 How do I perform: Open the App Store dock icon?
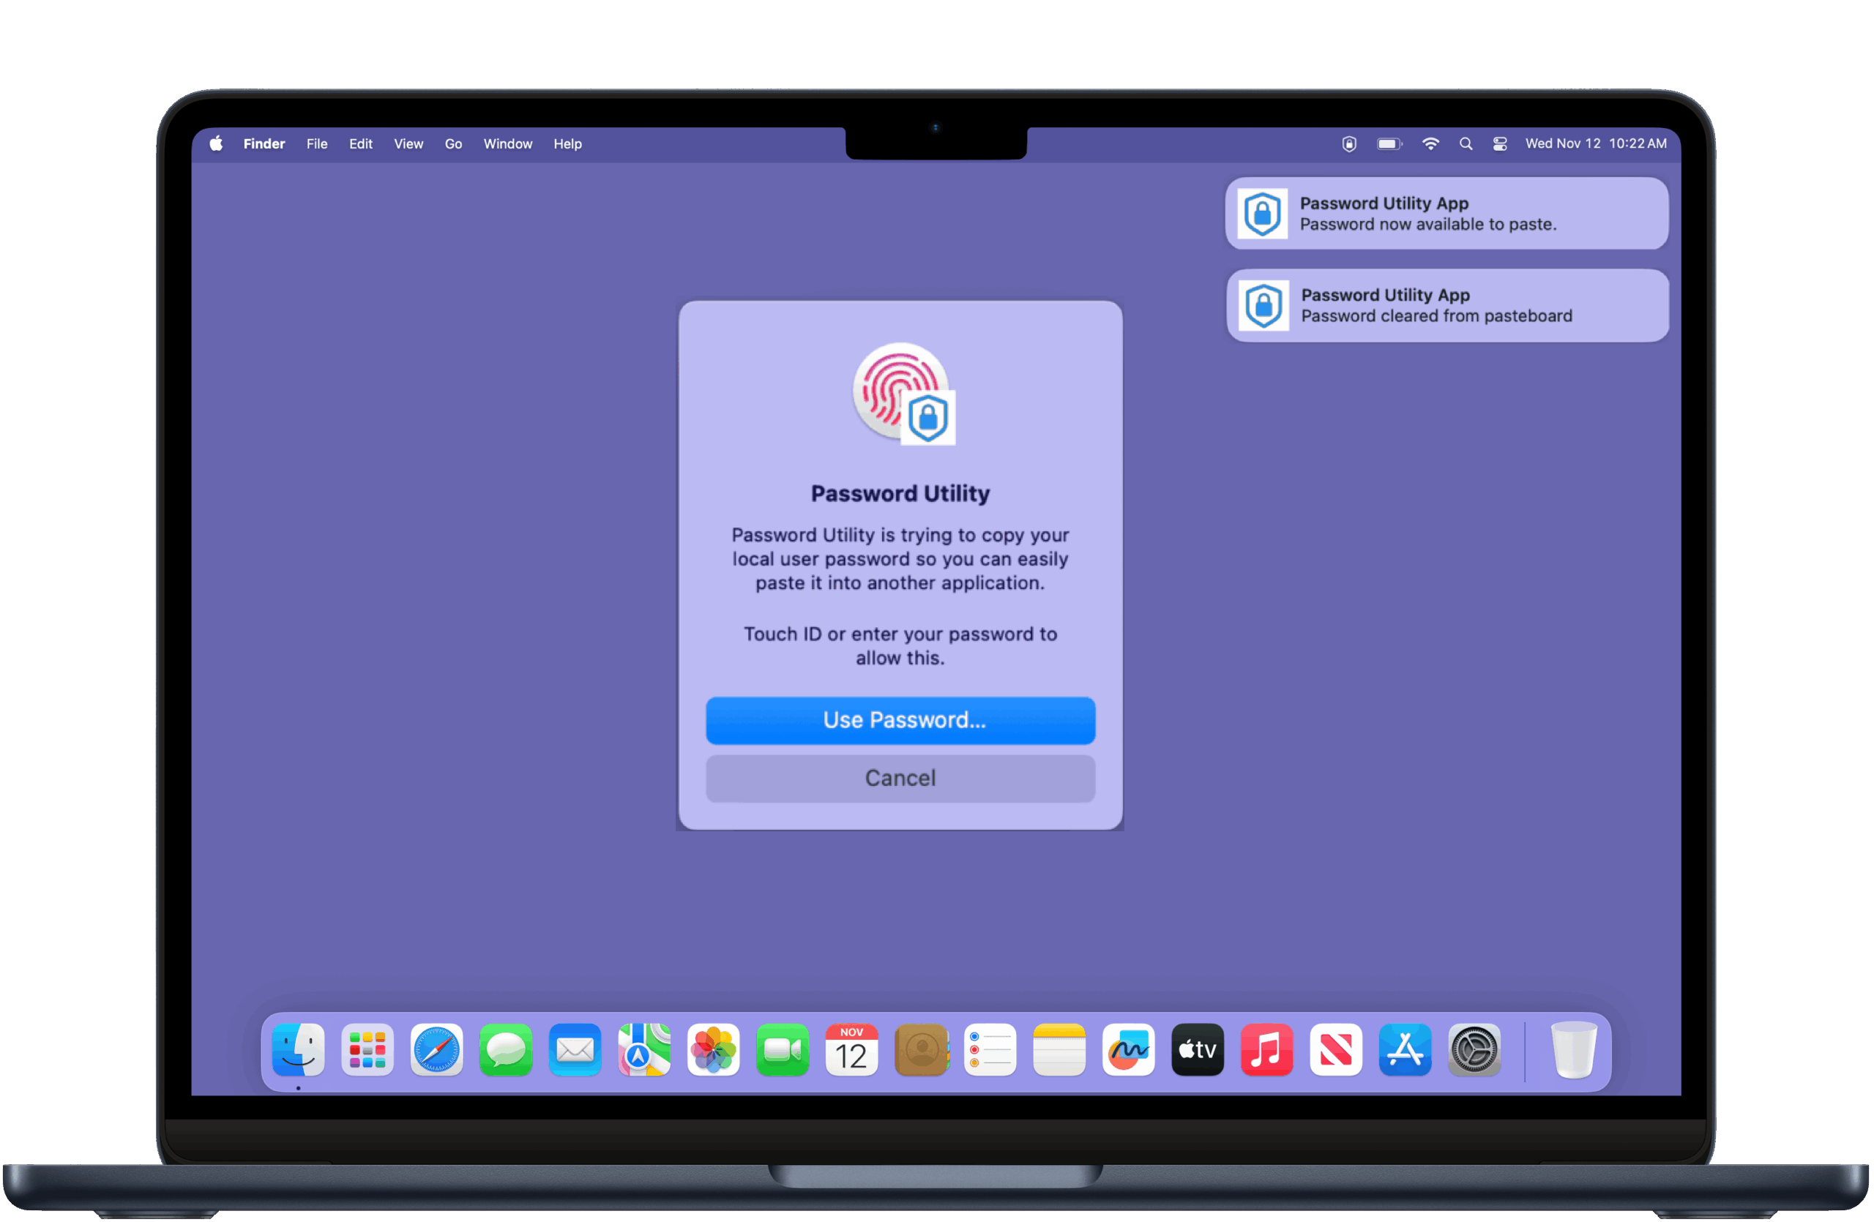[x=1405, y=1050]
